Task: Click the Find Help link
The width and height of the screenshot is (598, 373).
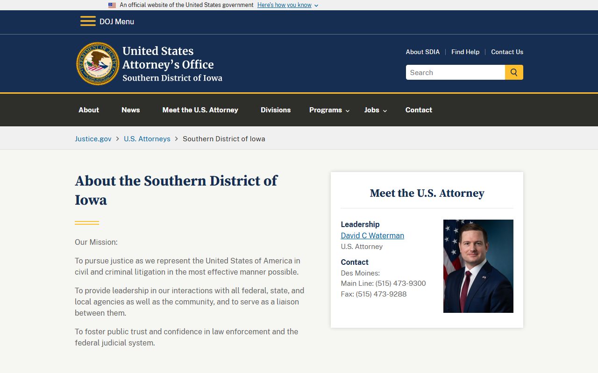Action: point(465,52)
